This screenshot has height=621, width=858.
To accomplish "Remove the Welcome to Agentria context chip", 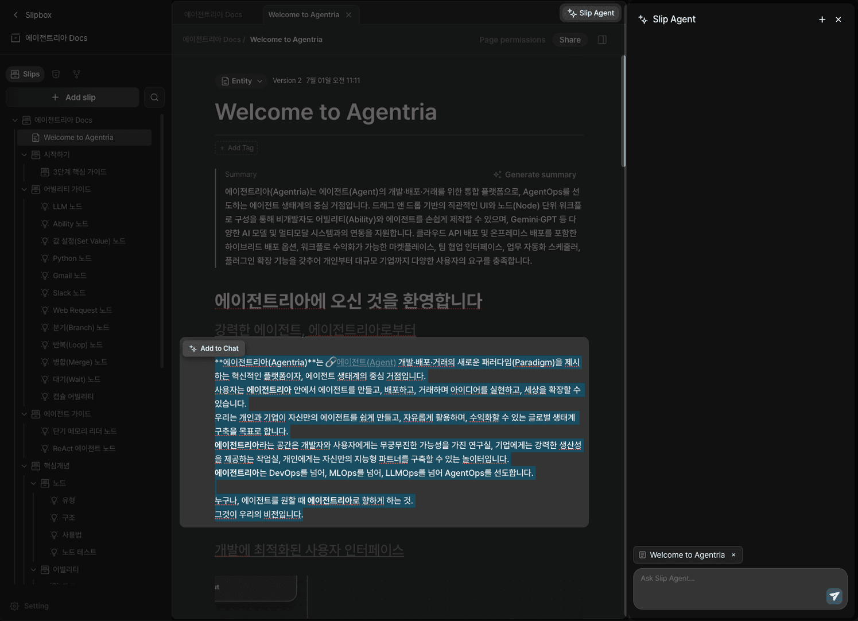I will click(x=733, y=555).
